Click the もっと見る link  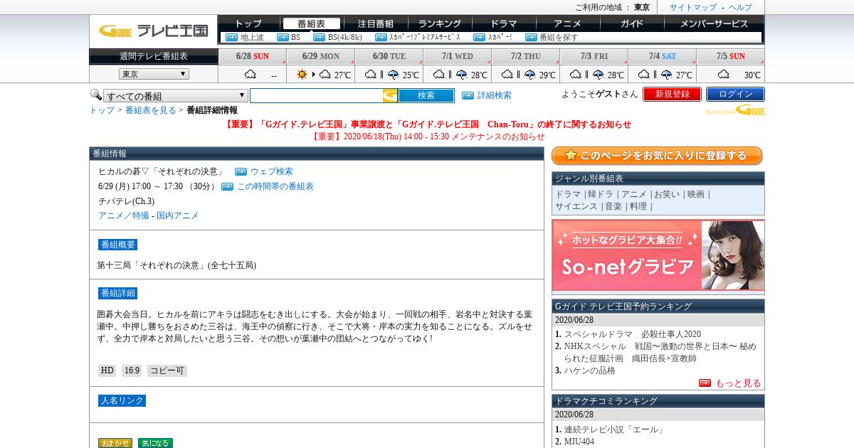pos(738,383)
